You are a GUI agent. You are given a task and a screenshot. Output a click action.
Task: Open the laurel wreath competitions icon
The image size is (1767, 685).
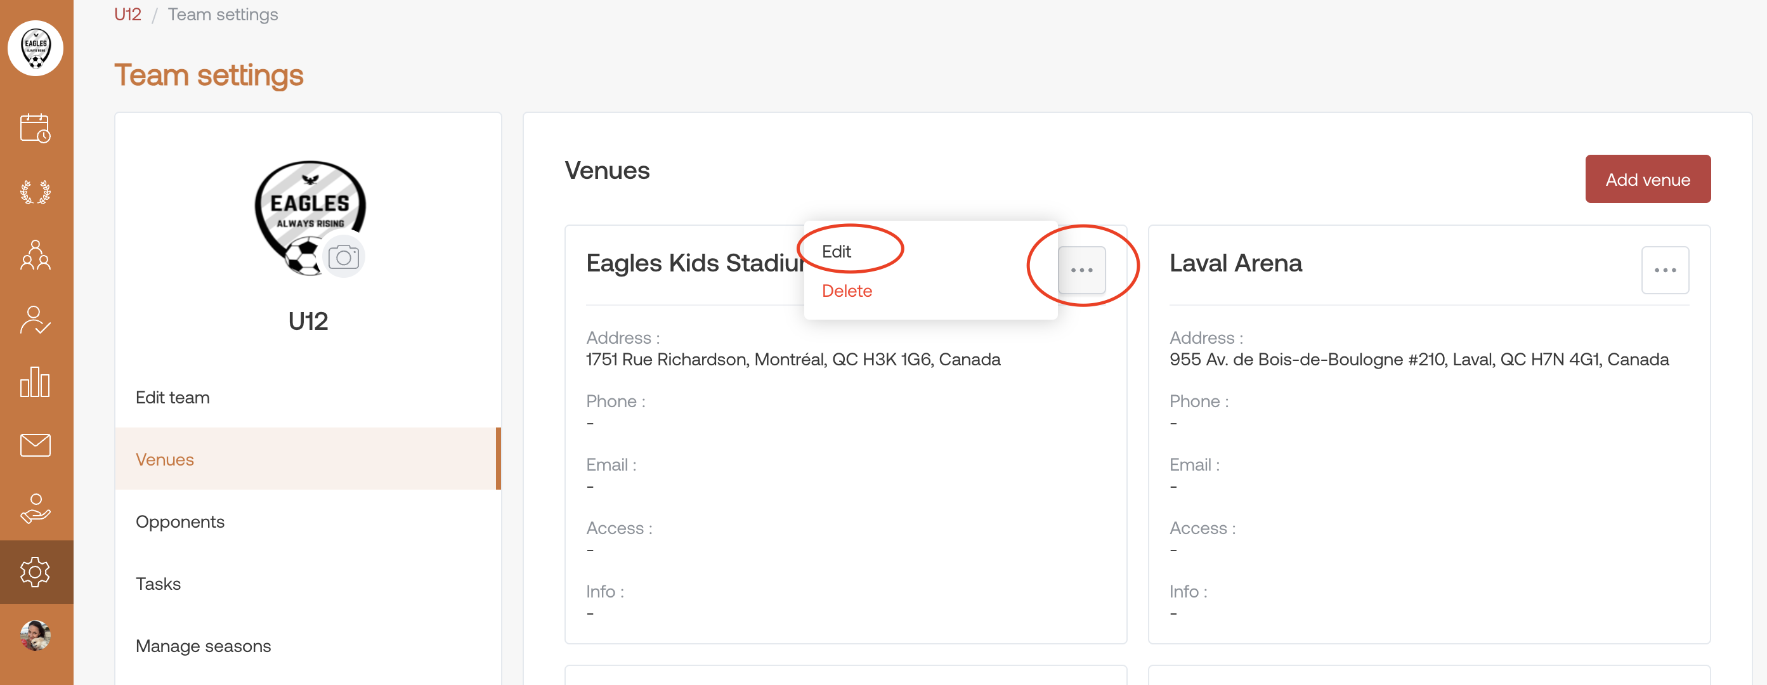coord(36,192)
